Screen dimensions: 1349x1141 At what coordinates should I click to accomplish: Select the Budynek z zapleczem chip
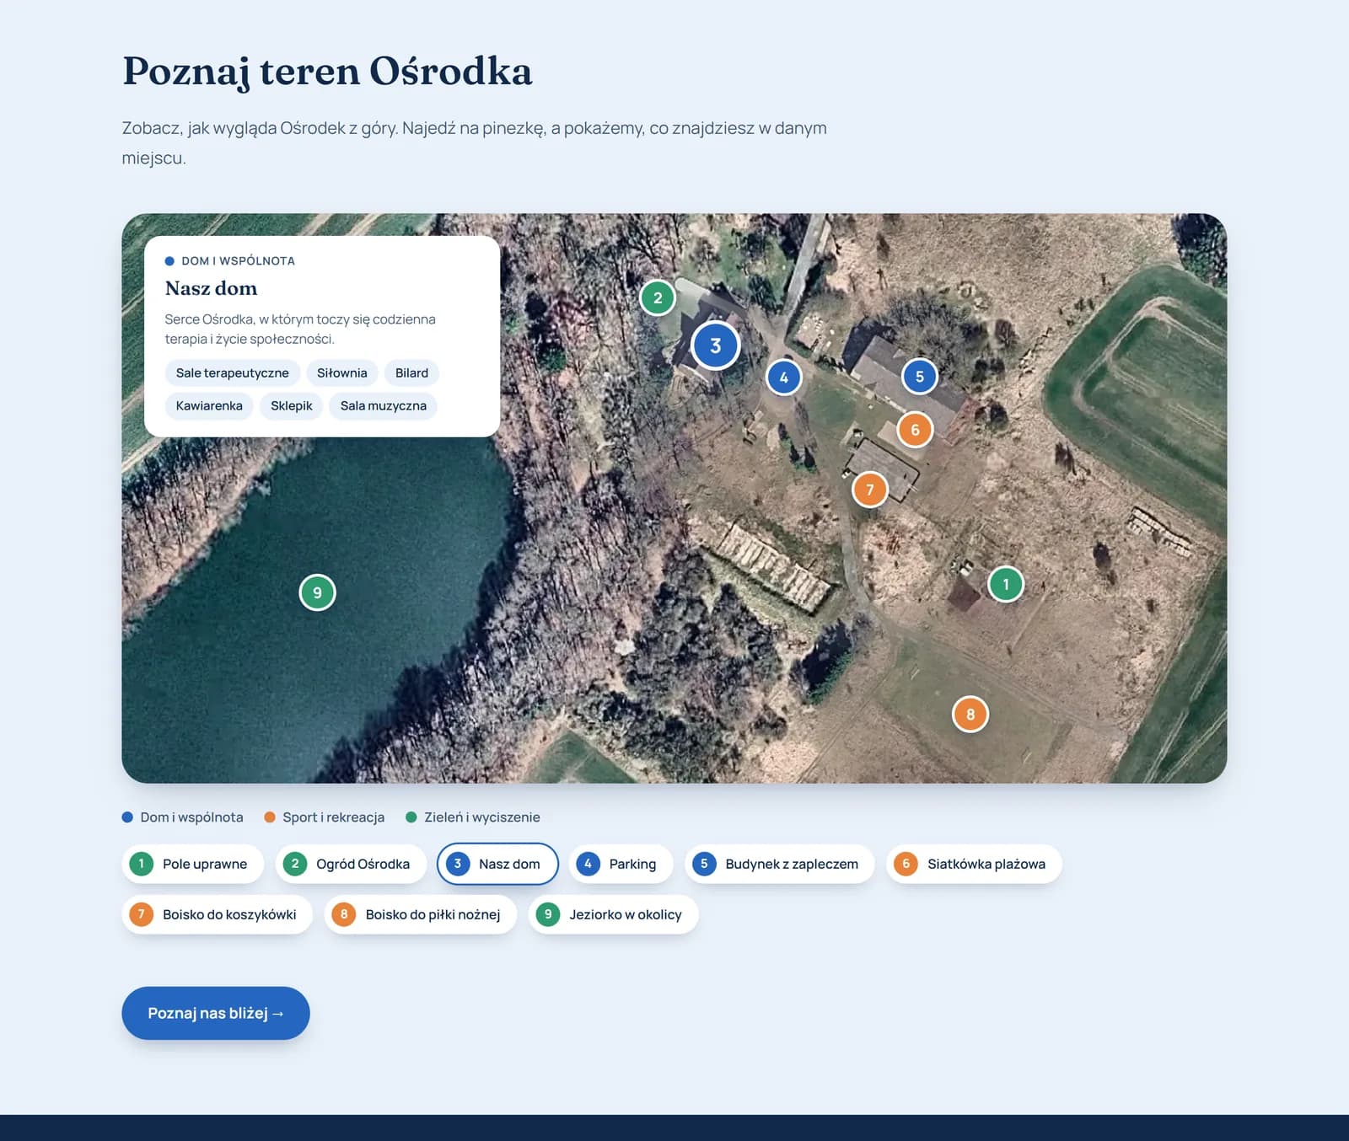(780, 864)
